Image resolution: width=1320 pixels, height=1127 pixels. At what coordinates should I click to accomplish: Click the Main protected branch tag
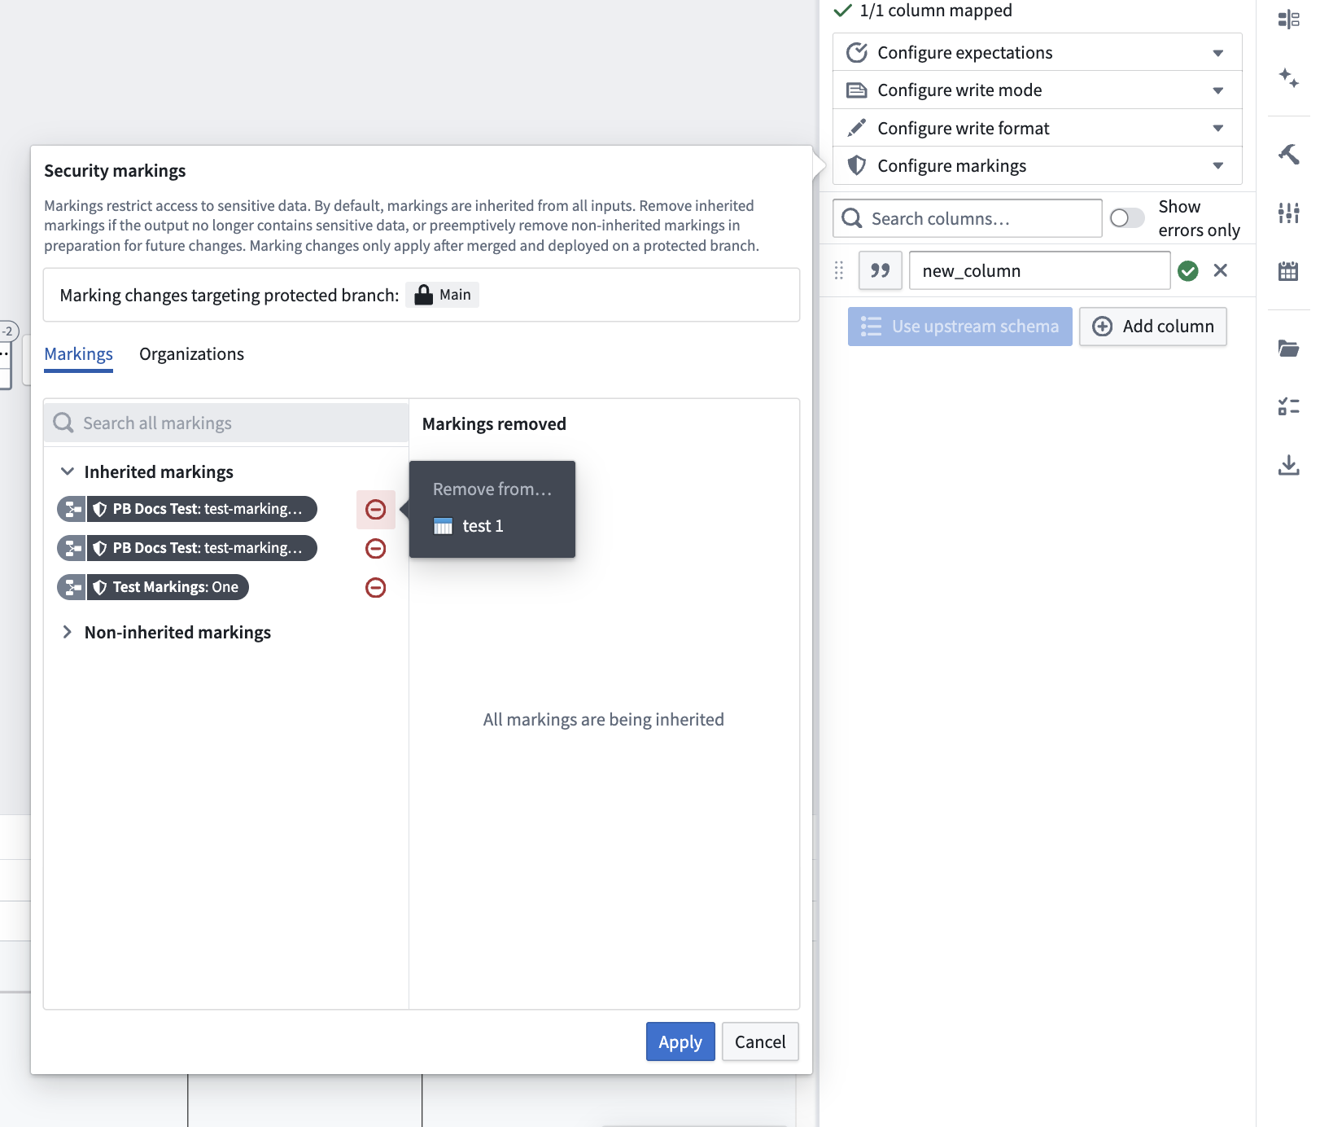click(443, 295)
